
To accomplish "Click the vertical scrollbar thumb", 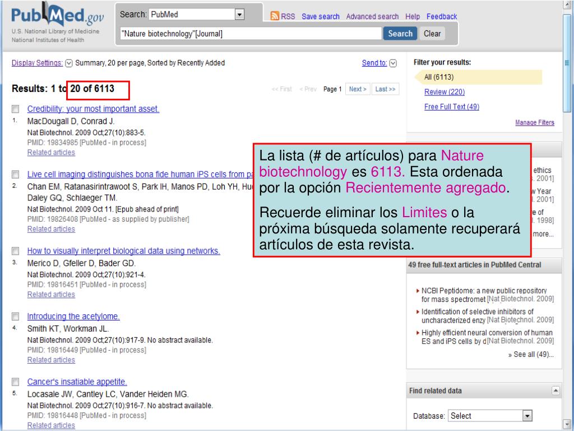I will 567,62.
